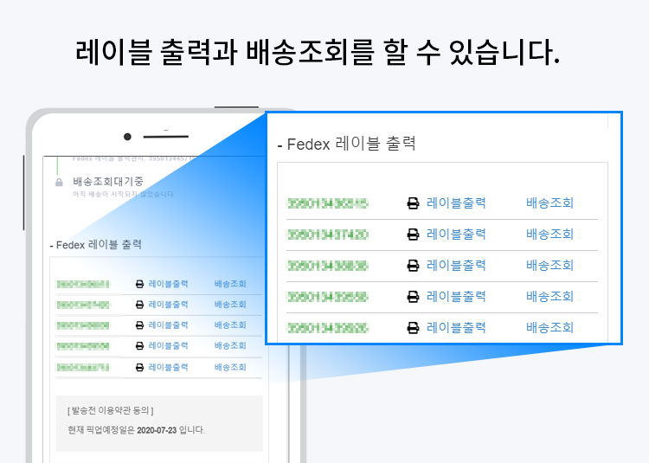Screen dimensions: 649x463
Task: Click blurred tracking number in third enlarged callout row
Action: click(x=327, y=266)
